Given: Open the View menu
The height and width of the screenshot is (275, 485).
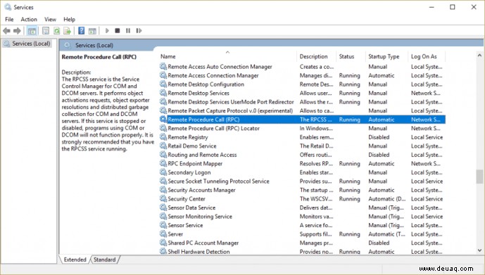Looking at the screenshot, I should coord(50,19).
